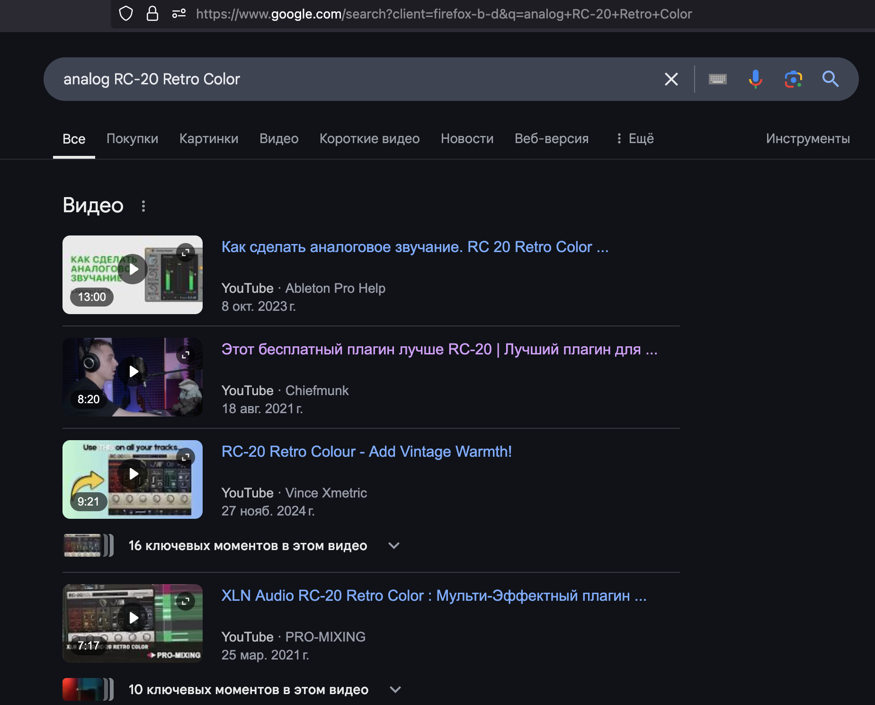Focus the browser address bar URL
This screenshot has width=875, height=705.
[444, 14]
